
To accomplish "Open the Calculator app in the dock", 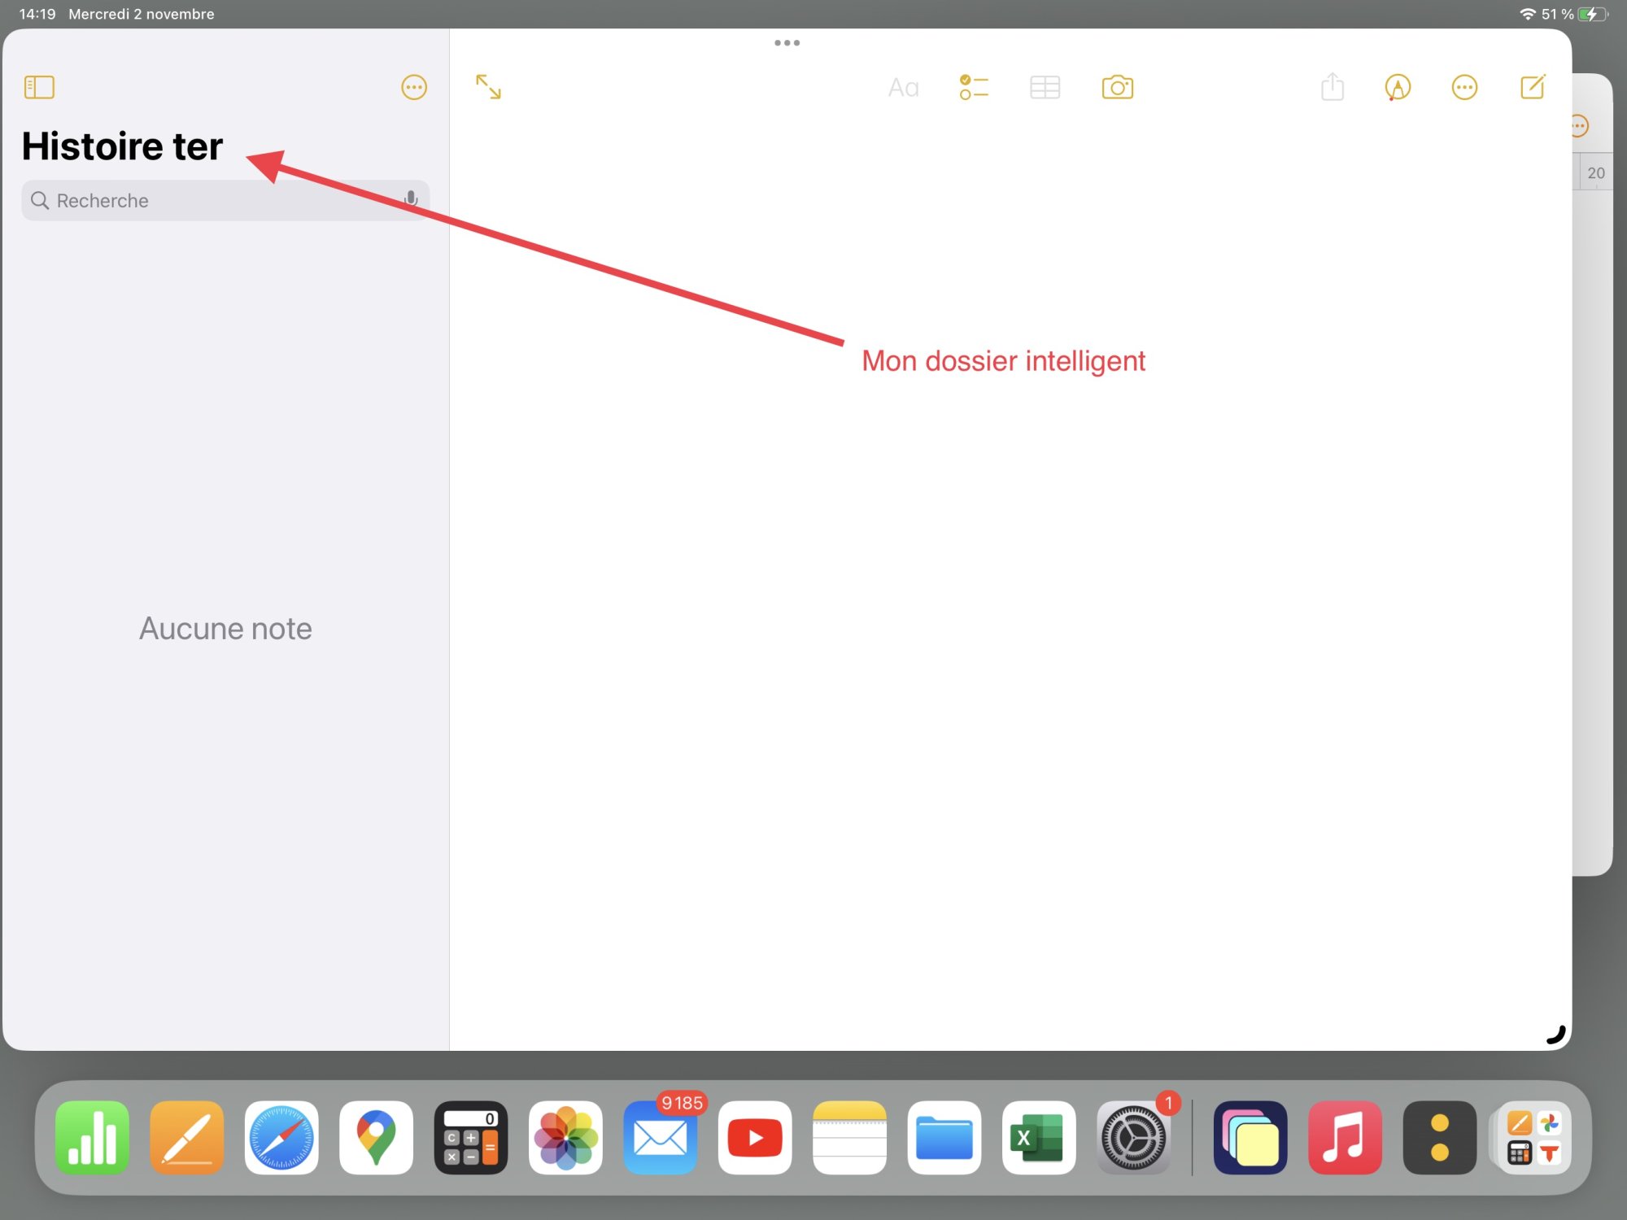I will 471,1137.
